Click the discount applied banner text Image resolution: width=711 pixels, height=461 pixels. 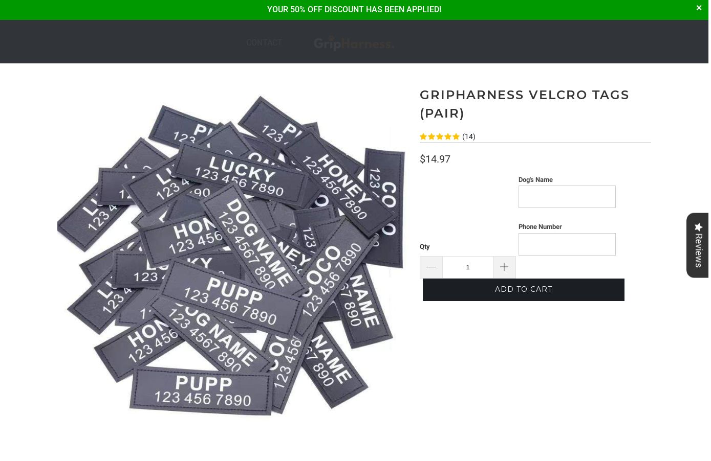[x=354, y=10]
